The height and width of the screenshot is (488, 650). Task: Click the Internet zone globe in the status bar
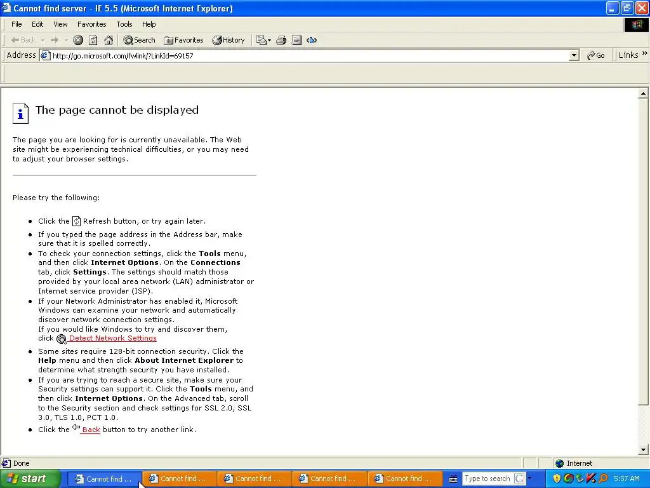[560, 463]
